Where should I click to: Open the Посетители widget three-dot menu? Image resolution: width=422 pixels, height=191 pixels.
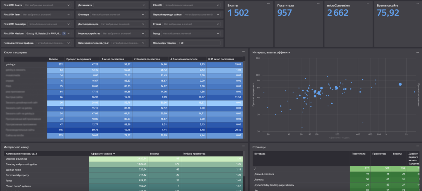(x=318, y=3)
